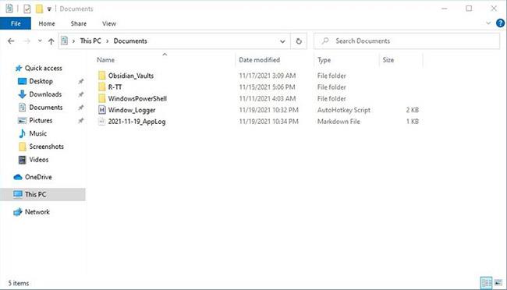Image resolution: width=507 pixels, height=290 pixels.
Task: Switch to Large icons view in status bar
Action: tap(498, 283)
